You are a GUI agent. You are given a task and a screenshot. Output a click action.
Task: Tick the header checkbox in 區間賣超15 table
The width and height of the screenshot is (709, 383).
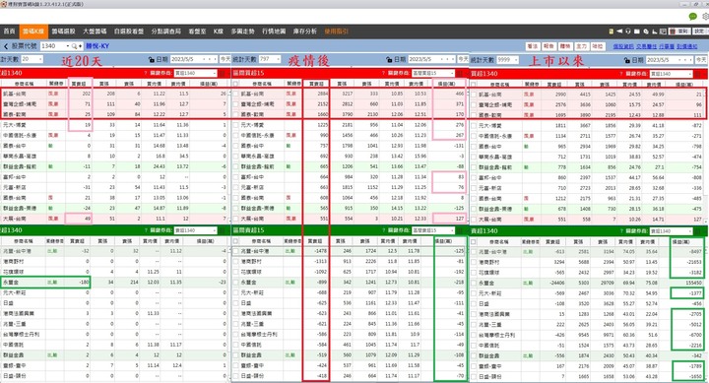pyautogui.click(x=235, y=241)
